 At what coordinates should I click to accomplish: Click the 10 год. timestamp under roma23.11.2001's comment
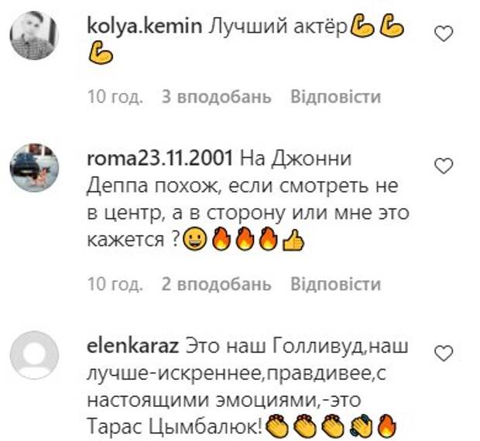click(115, 284)
